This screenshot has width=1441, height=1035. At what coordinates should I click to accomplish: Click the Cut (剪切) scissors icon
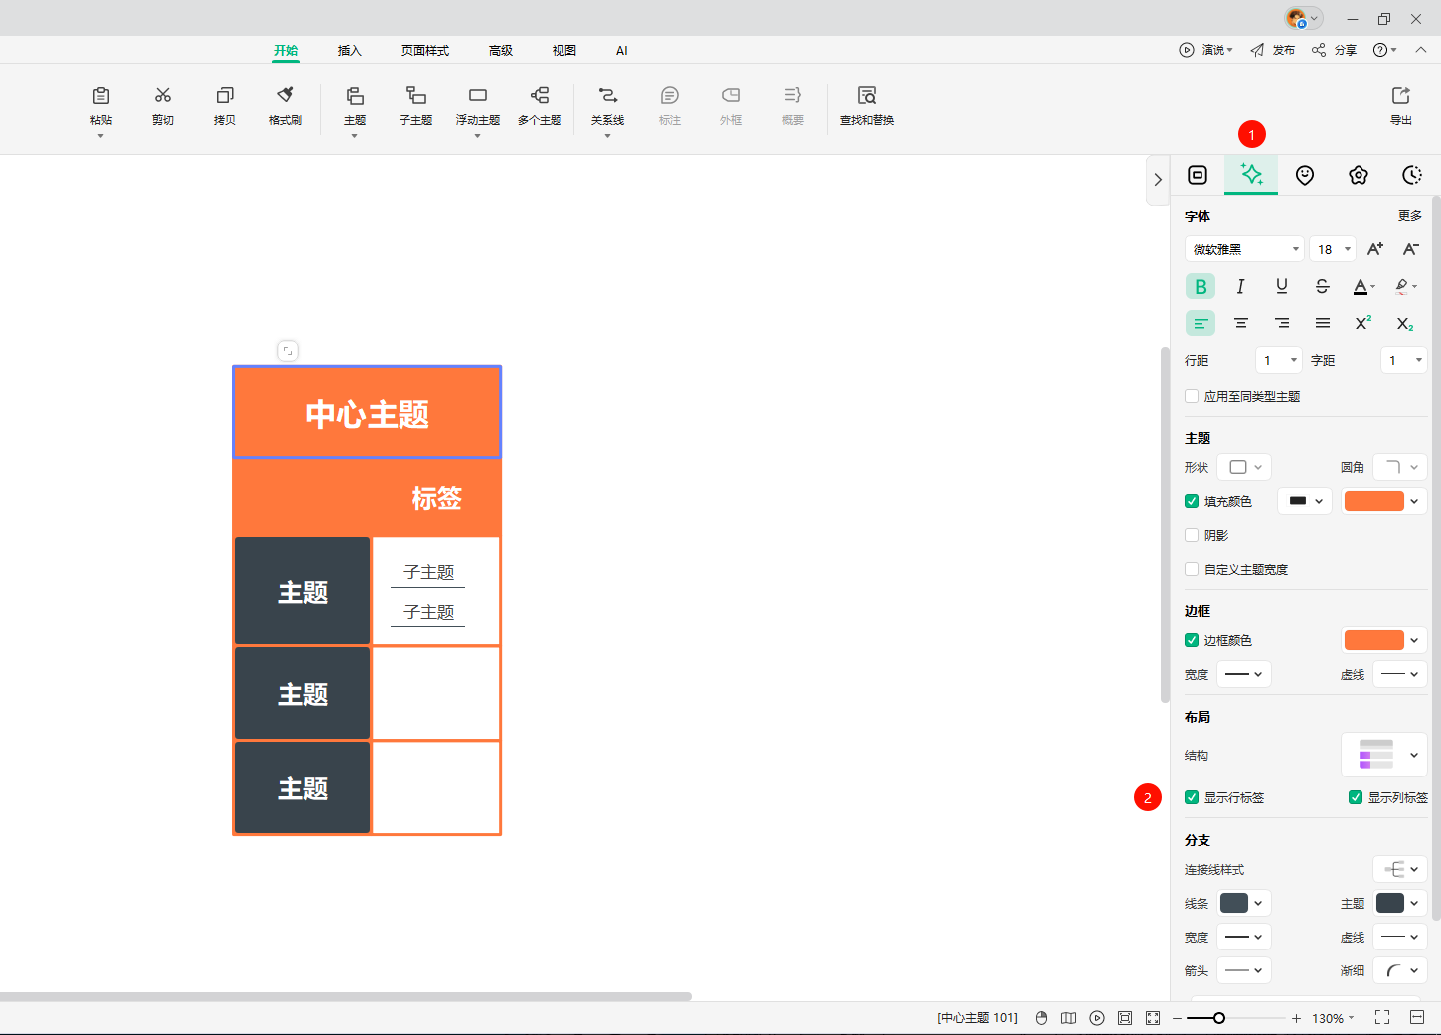pos(163,96)
